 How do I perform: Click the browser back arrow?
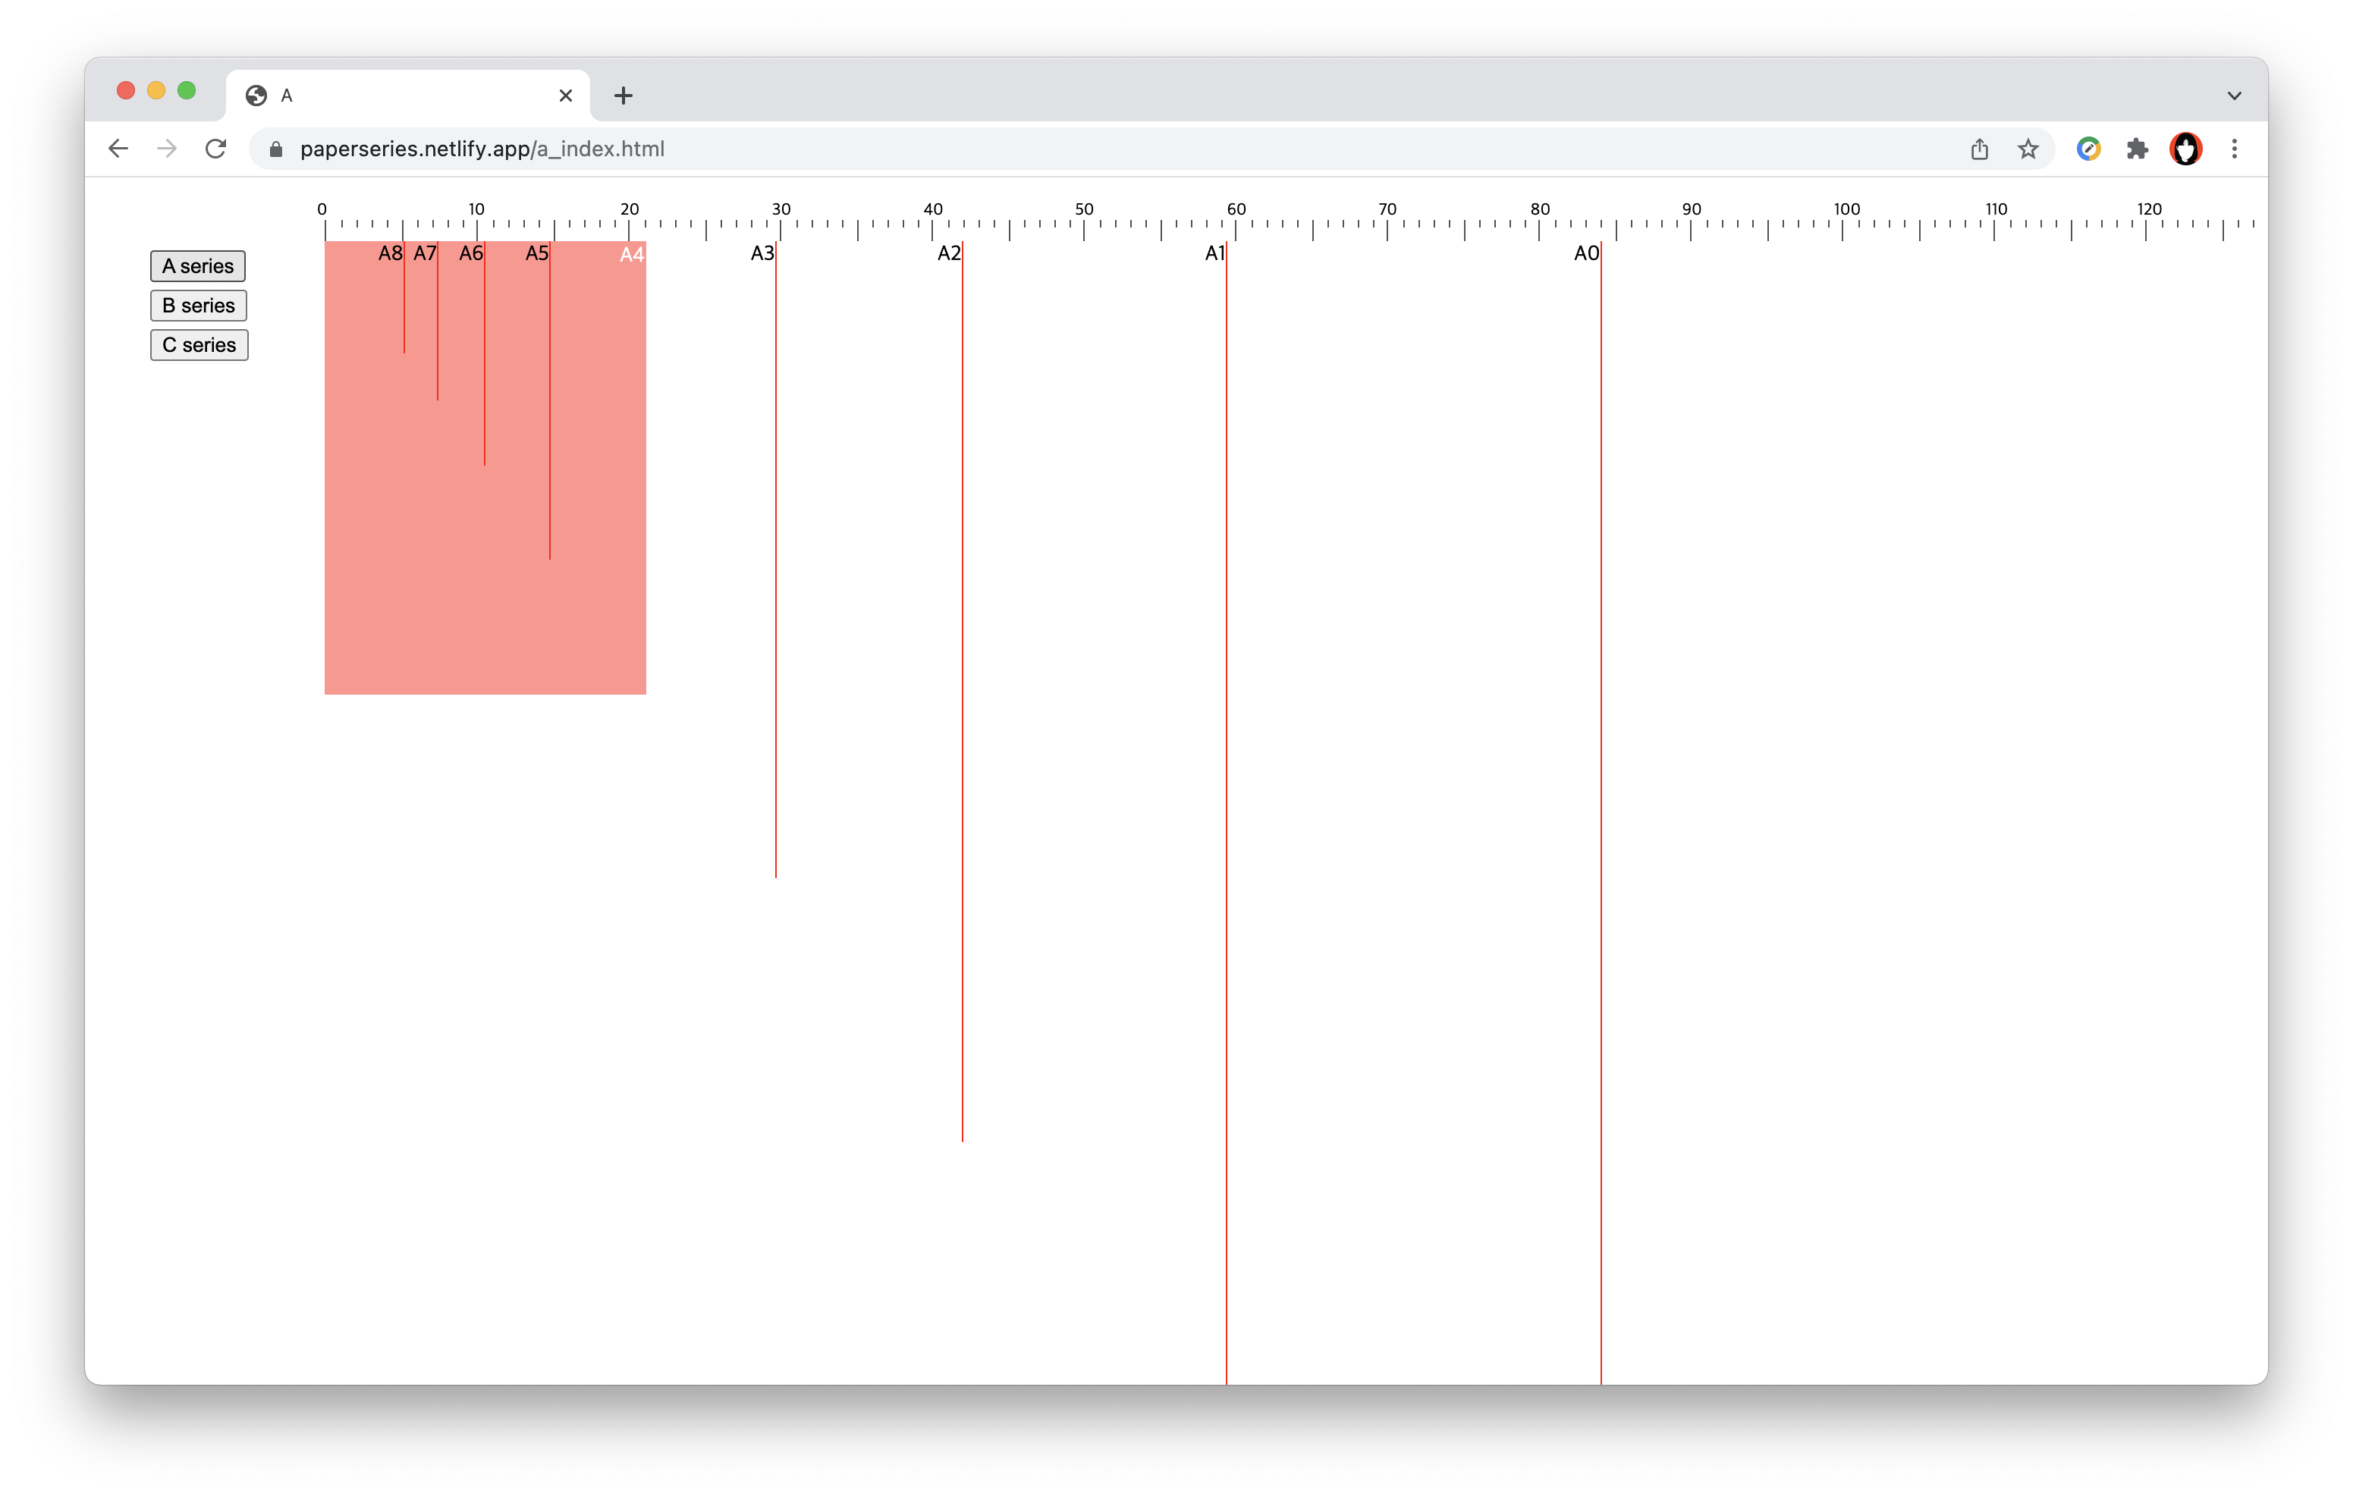pyautogui.click(x=118, y=149)
